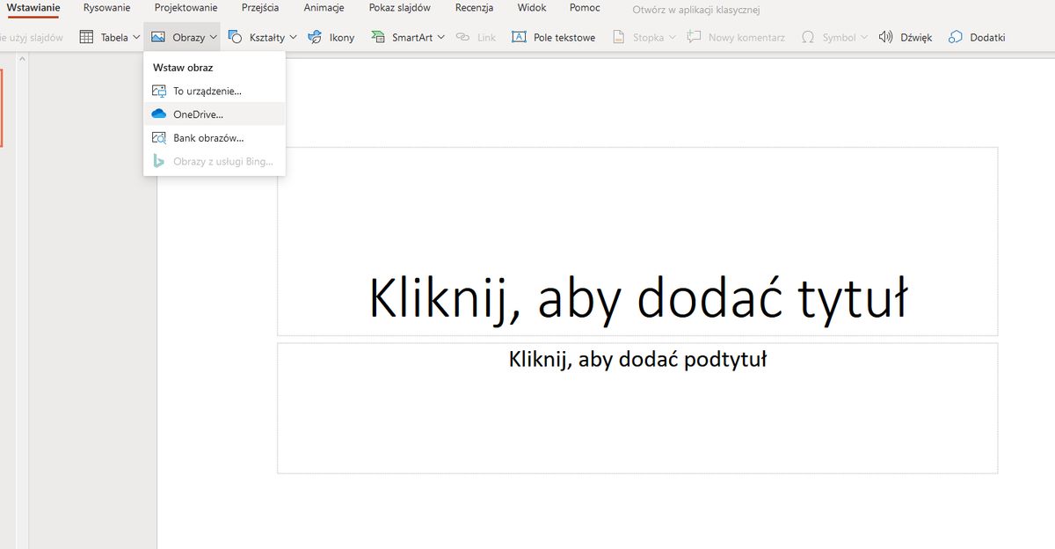The height and width of the screenshot is (549, 1055).
Task: Switch to the Widok tab
Action: [x=531, y=7]
